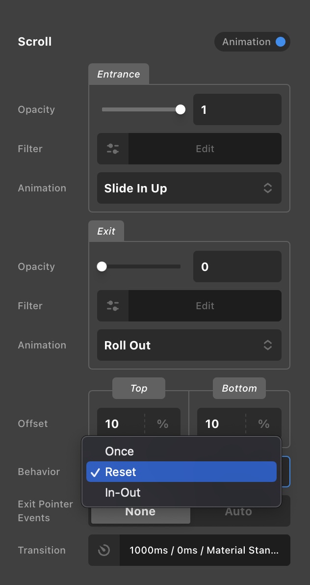Open the Entrance Animation dropdown

(x=189, y=188)
